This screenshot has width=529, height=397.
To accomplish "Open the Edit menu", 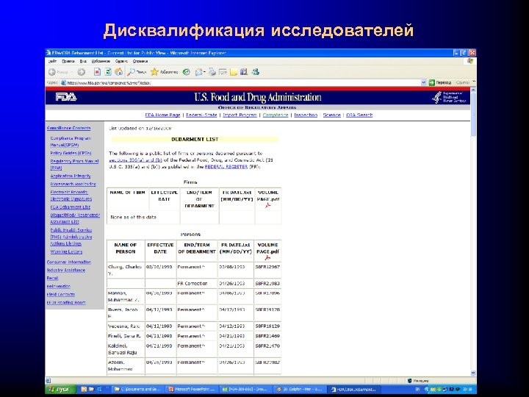I will click(x=68, y=61).
